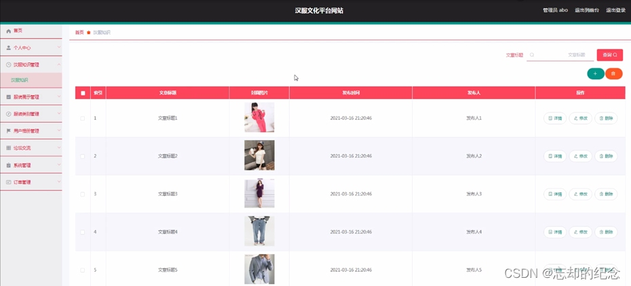Click the 订单管理 card icon in sidebar

(x=8, y=182)
